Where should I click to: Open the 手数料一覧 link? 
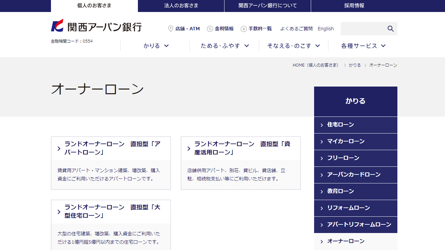tap(260, 29)
